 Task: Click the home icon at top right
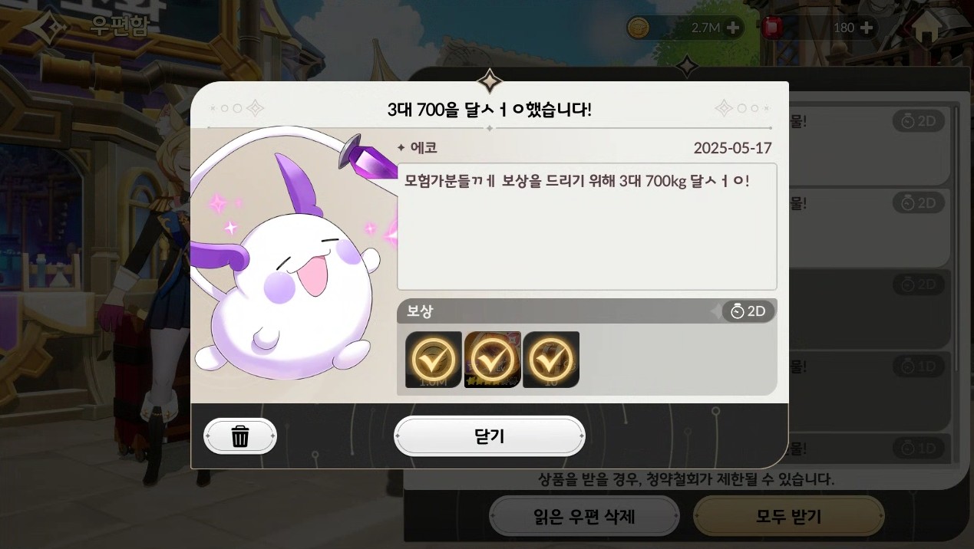click(926, 28)
